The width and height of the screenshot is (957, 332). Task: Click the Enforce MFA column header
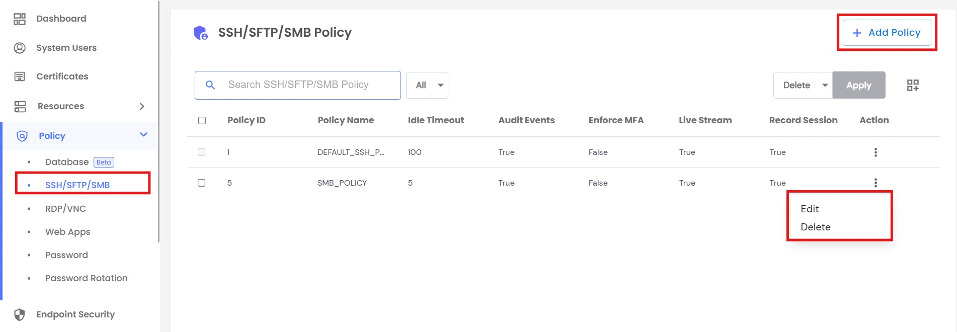point(616,120)
